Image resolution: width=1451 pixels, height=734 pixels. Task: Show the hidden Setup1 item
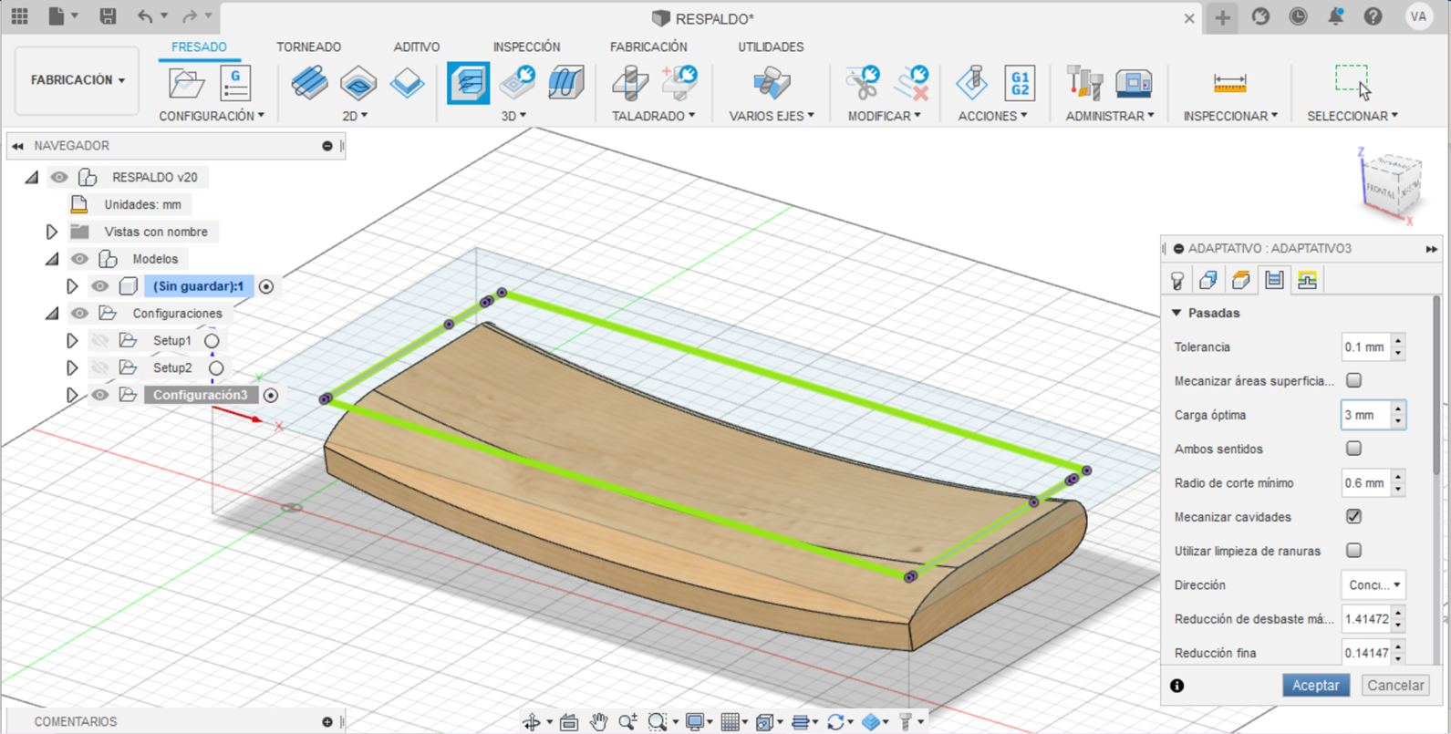coord(99,341)
